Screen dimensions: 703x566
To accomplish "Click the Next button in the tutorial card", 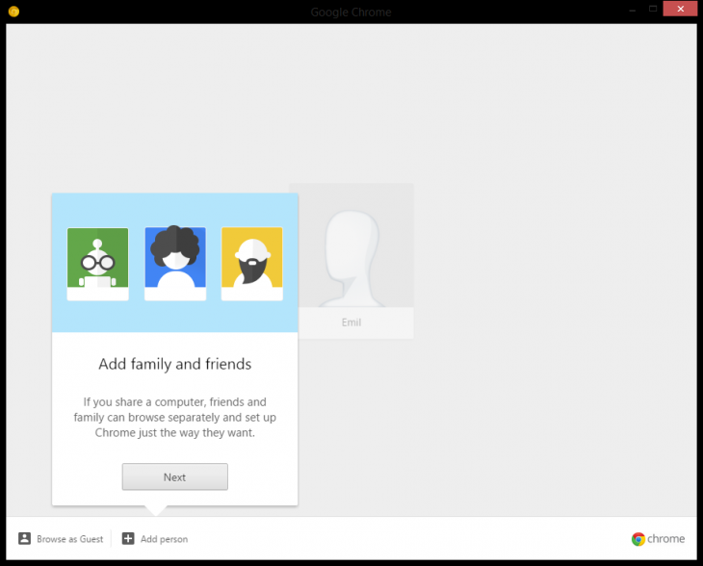I will 174,476.
